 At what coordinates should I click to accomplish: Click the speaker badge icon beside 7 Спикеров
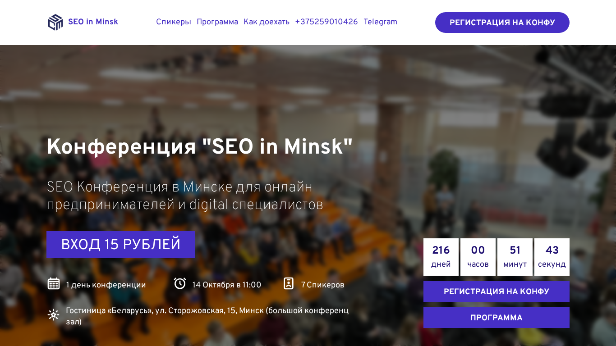click(x=289, y=283)
